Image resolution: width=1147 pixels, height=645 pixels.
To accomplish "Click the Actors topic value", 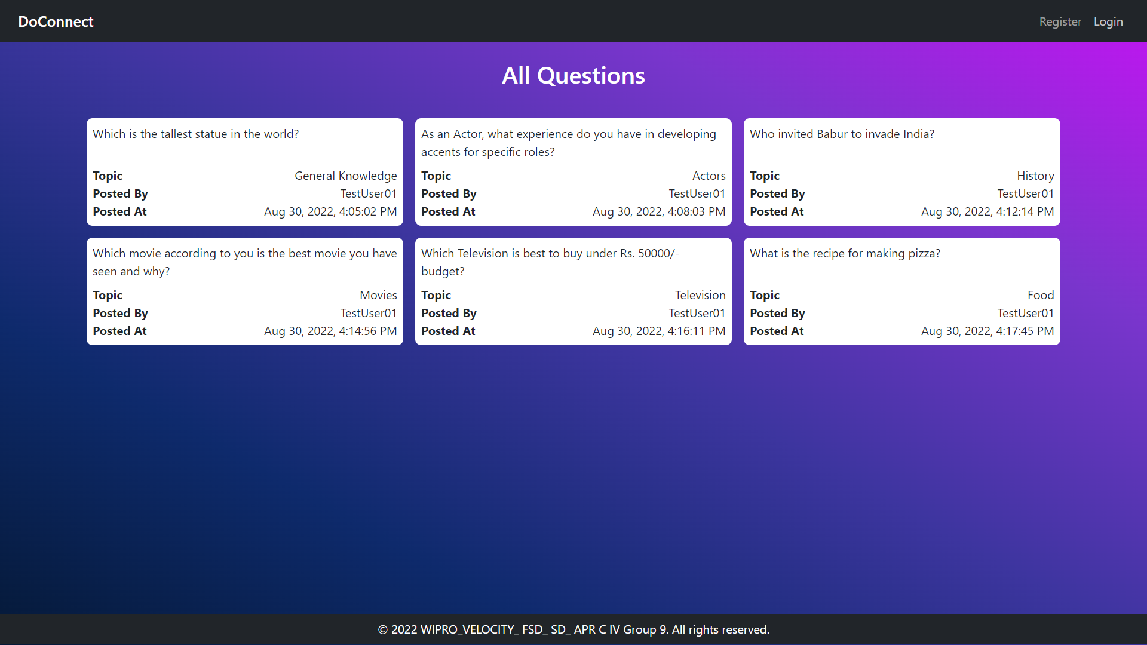I will pos(709,176).
